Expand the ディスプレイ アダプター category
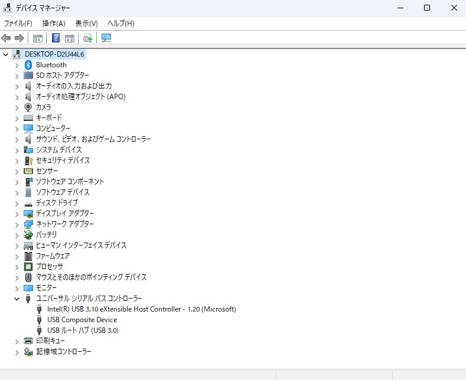The image size is (466, 380). (x=17, y=214)
